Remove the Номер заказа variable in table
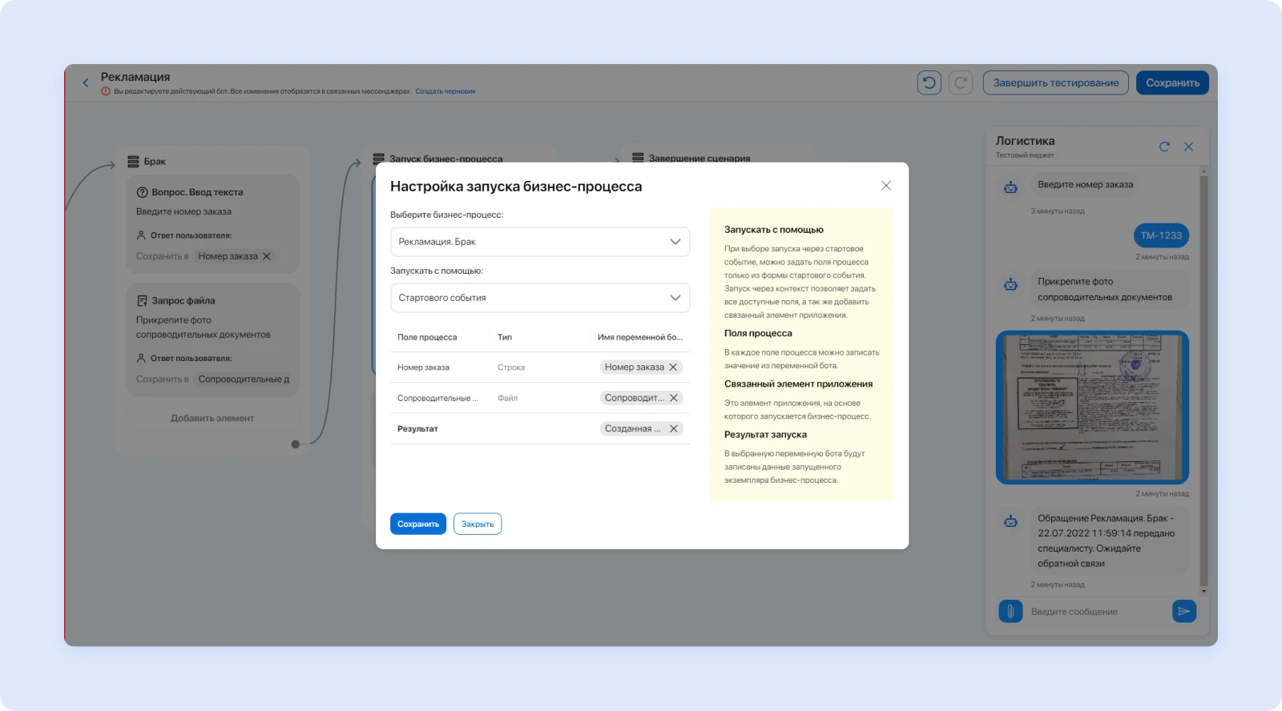1282x711 pixels. click(x=674, y=368)
